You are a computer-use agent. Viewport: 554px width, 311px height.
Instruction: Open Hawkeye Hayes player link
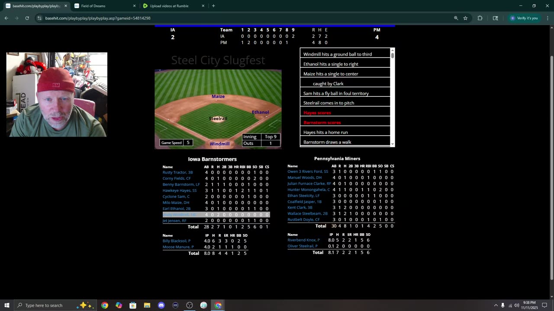(180, 190)
